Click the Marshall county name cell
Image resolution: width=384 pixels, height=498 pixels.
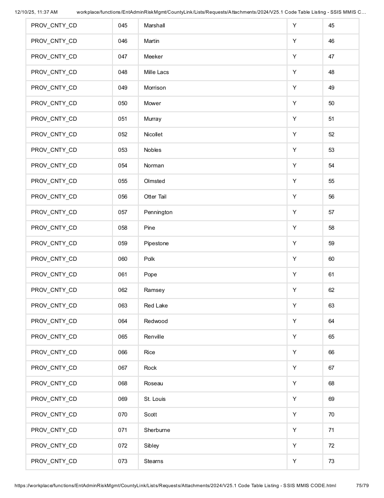pyautogui.click(x=213, y=26)
